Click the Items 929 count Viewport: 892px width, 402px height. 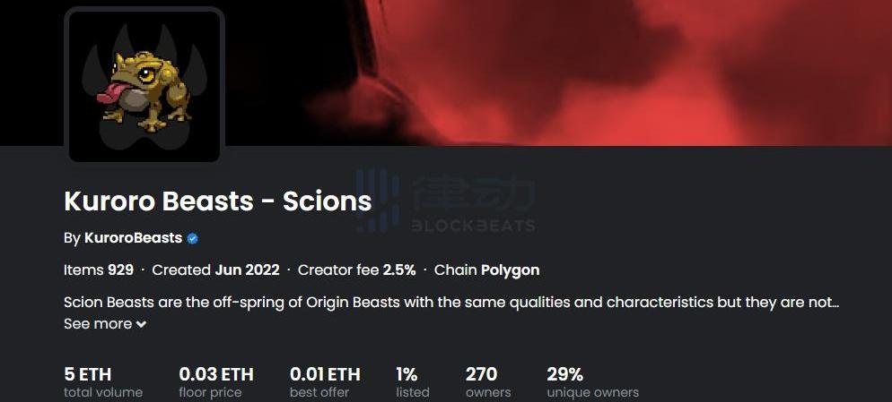tap(99, 269)
